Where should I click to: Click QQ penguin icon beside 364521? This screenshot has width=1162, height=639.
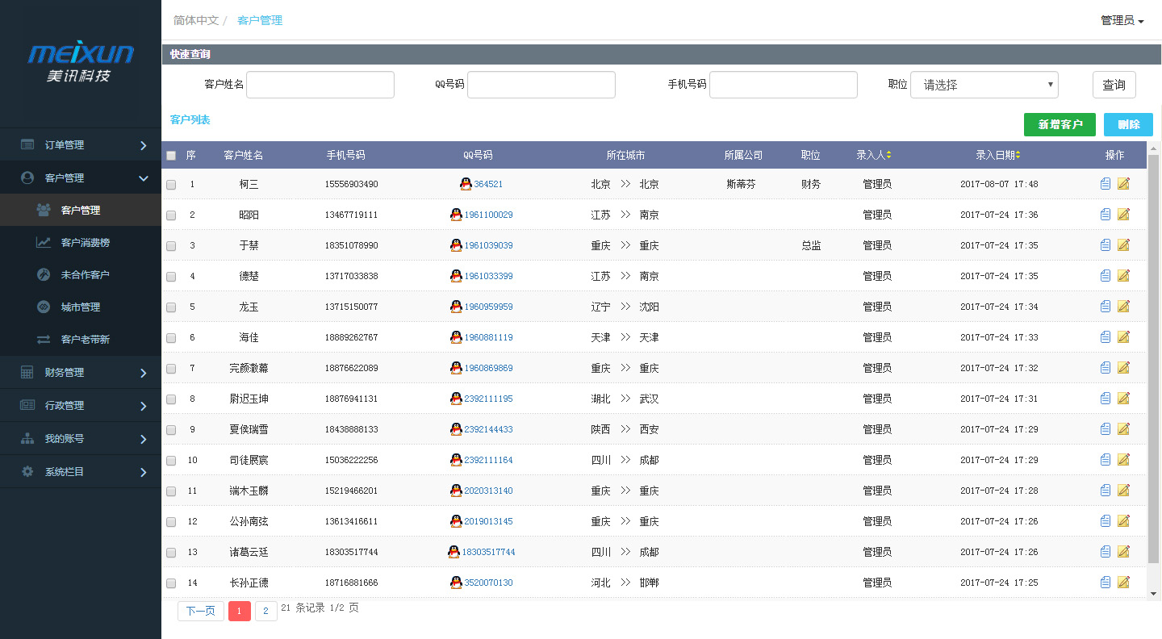click(x=466, y=184)
